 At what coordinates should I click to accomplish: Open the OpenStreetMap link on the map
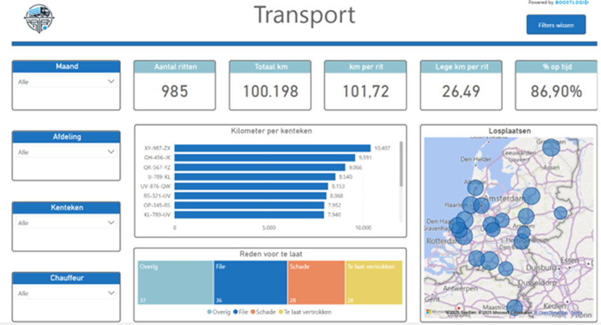[551, 313]
